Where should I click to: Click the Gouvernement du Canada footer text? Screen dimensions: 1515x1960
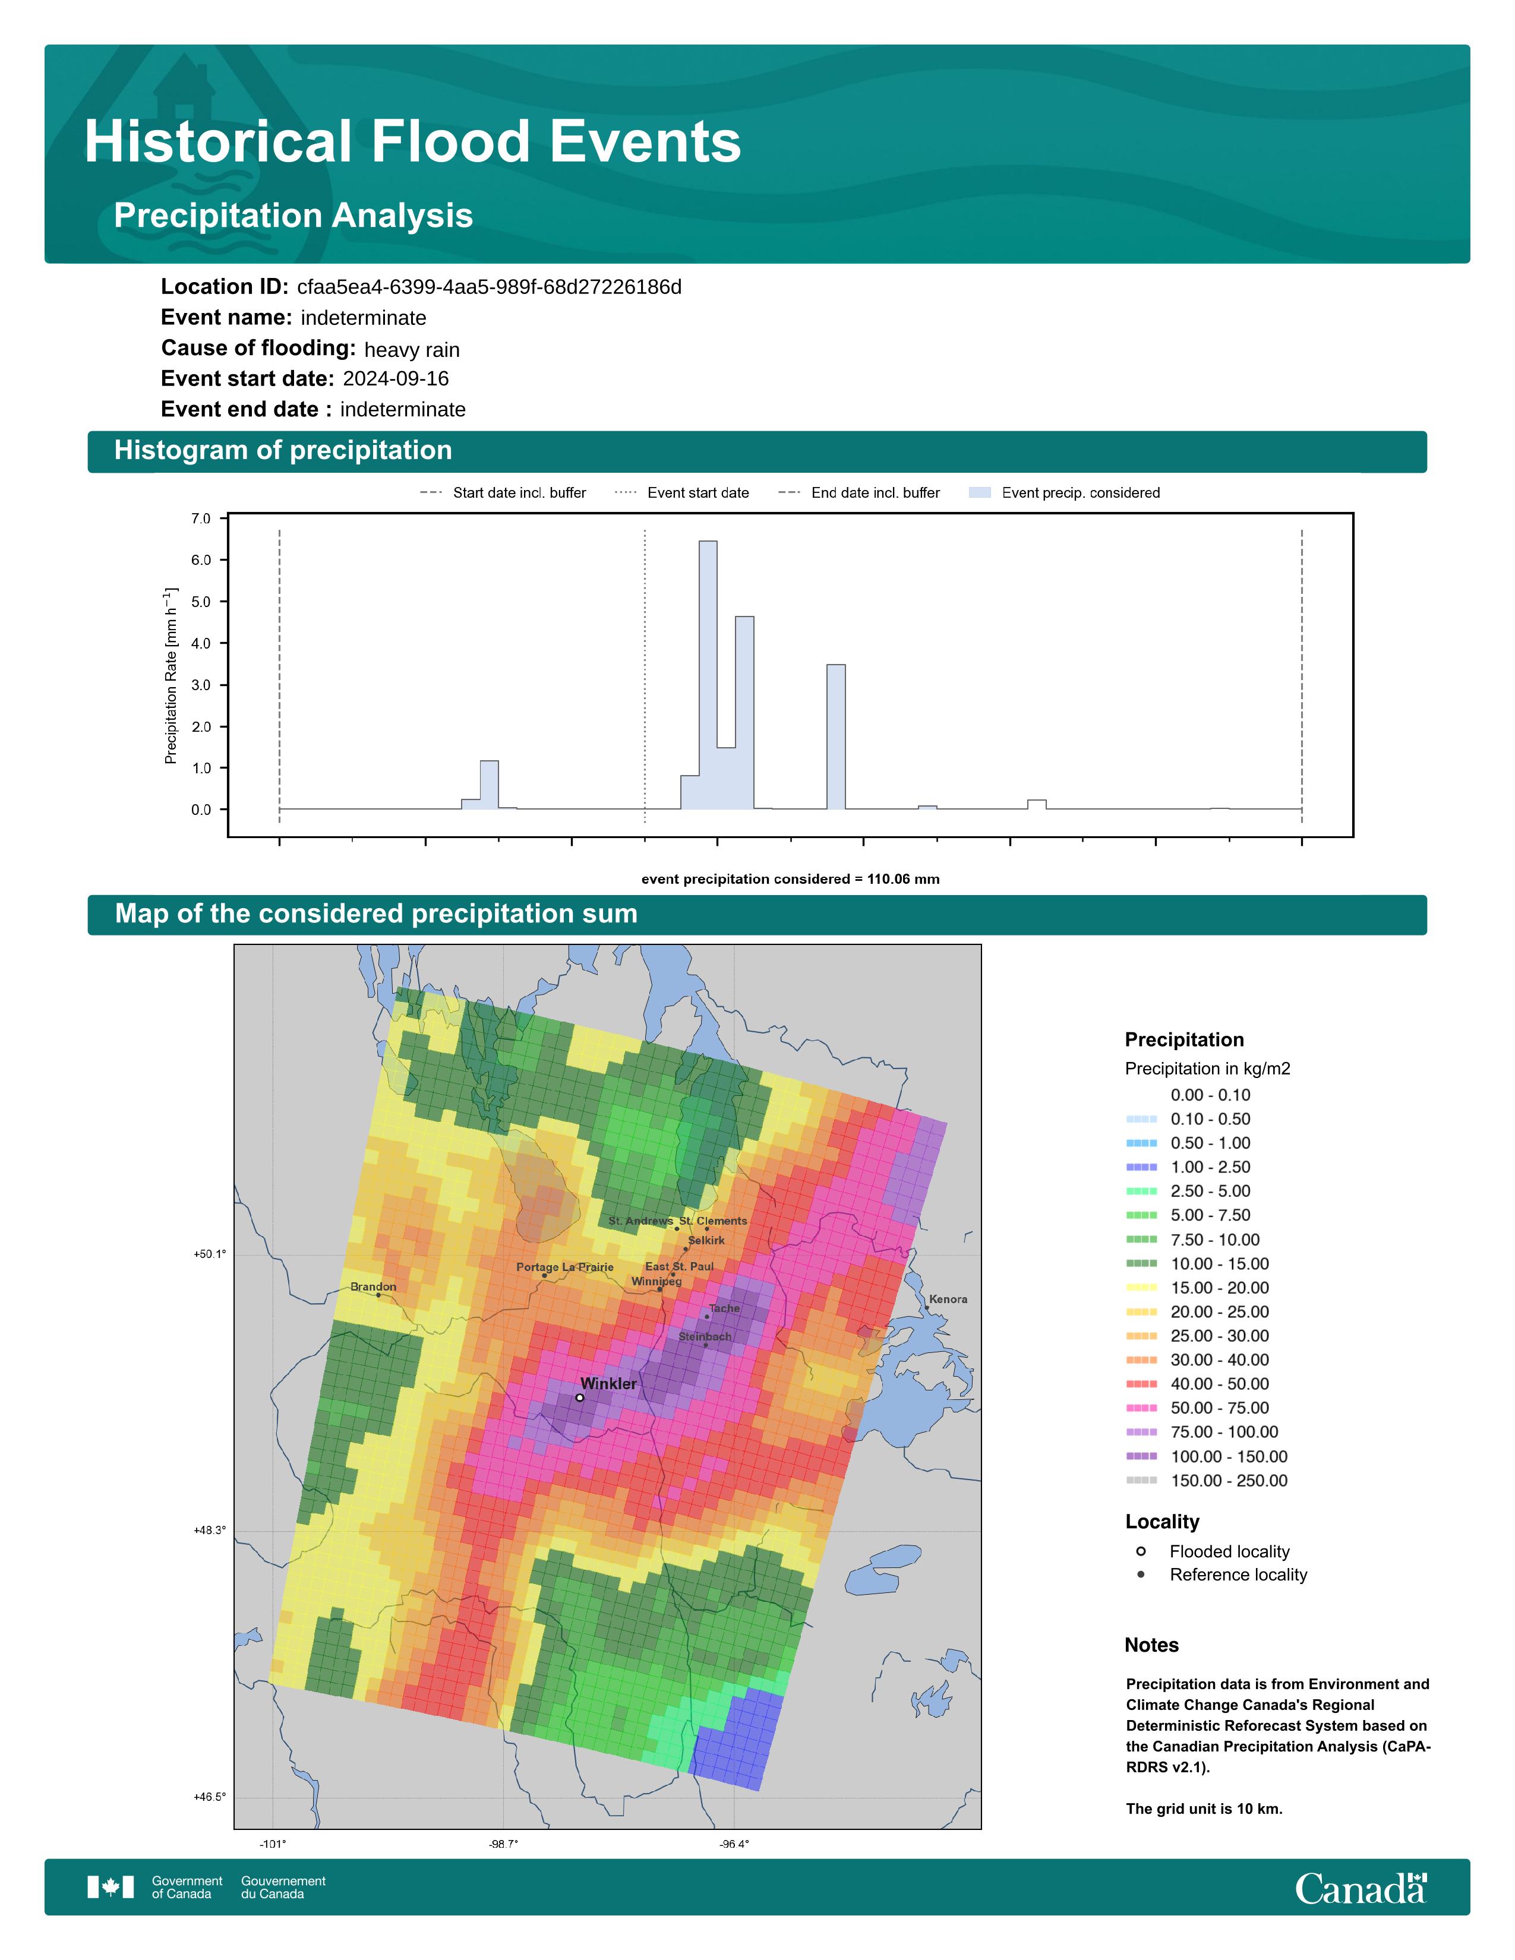(283, 1888)
